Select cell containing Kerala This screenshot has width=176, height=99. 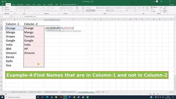[15, 57]
